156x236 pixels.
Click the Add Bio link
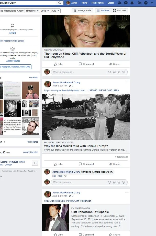13,33
